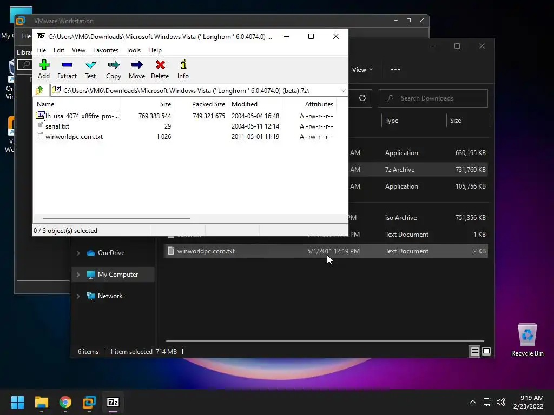Switch Explorer to details view layout icon
The height and width of the screenshot is (415, 554).
474,351
